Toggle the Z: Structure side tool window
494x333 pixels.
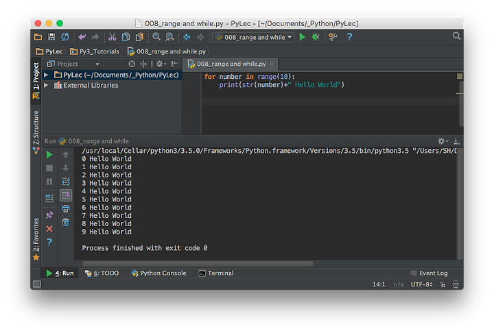(36, 132)
